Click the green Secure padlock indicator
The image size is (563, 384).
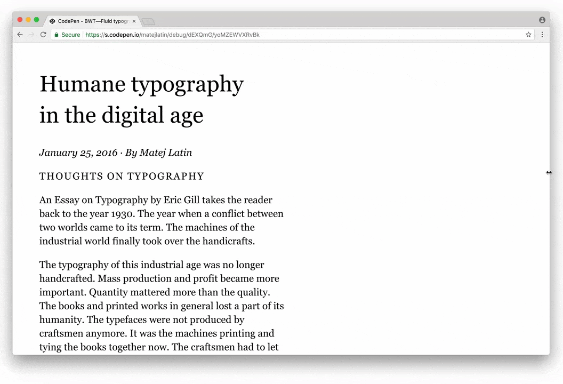[x=67, y=35]
